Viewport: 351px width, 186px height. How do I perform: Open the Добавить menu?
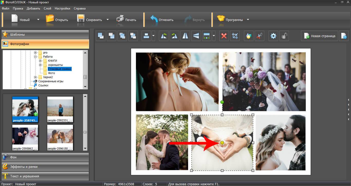pyautogui.click(x=33, y=8)
